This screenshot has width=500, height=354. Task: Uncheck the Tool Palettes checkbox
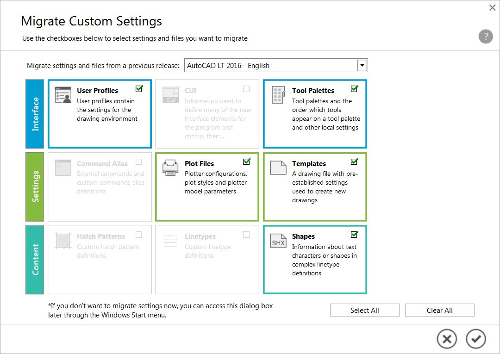click(354, 89)
